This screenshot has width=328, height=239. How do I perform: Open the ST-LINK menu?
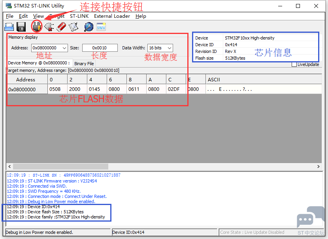pos(79,16)
